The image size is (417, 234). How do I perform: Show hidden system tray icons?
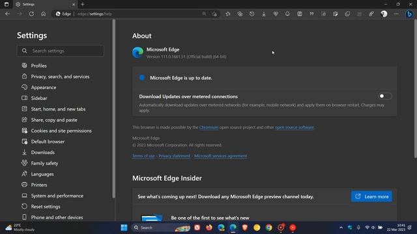tap(341, 227)
